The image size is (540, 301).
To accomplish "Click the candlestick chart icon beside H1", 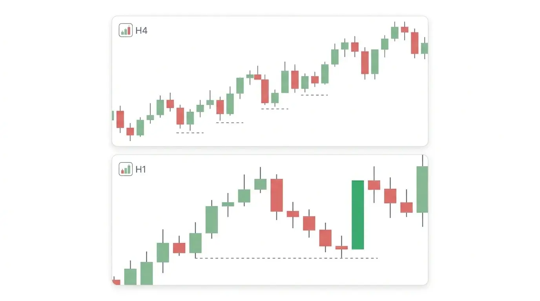I will point(126,169).
